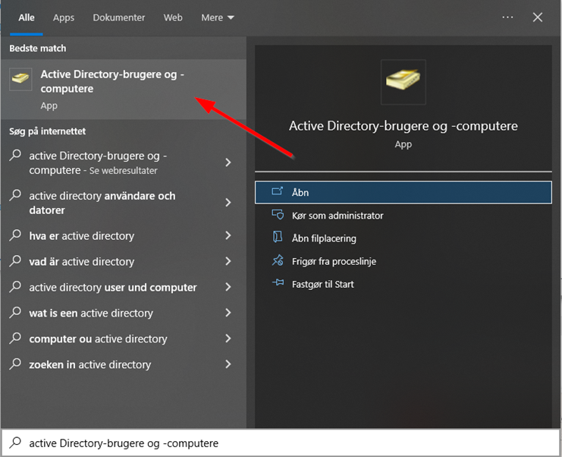Image resolution: width=562 pixels, height=457 pixels.
Task: Choose Frigør fra proceslinje
Action: 403,261
